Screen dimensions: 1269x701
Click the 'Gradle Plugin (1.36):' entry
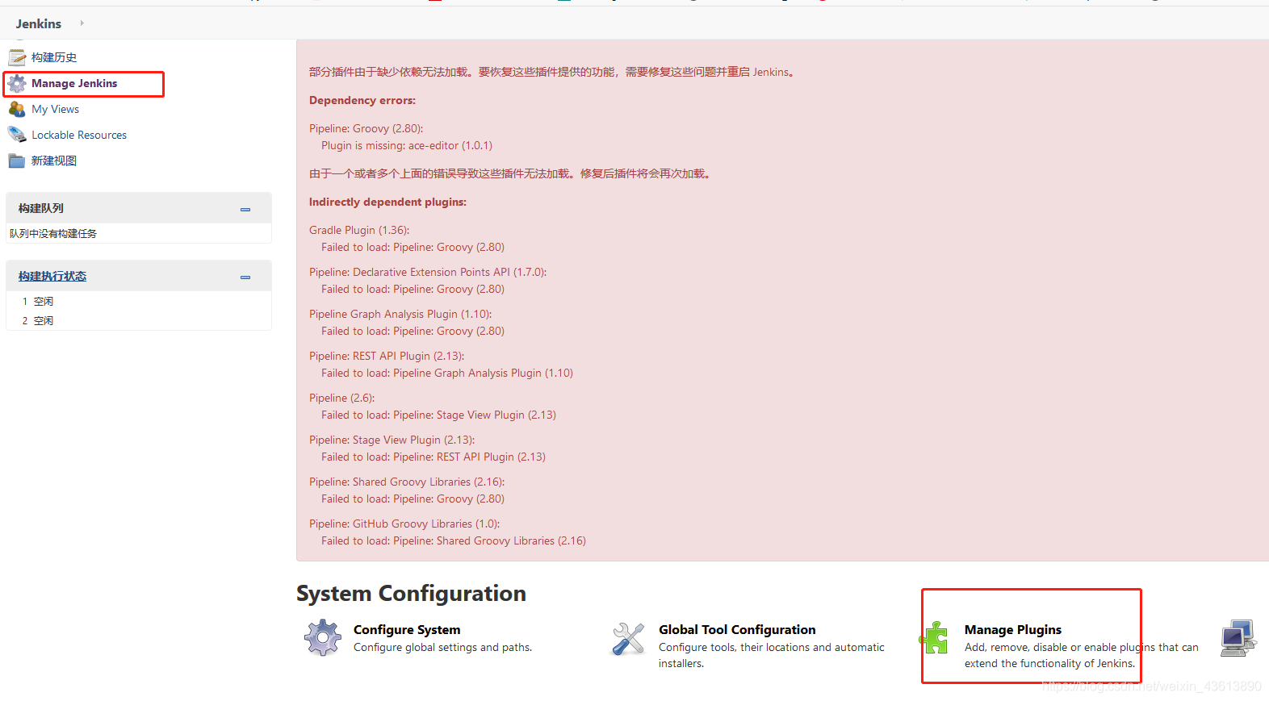(359, 230)
